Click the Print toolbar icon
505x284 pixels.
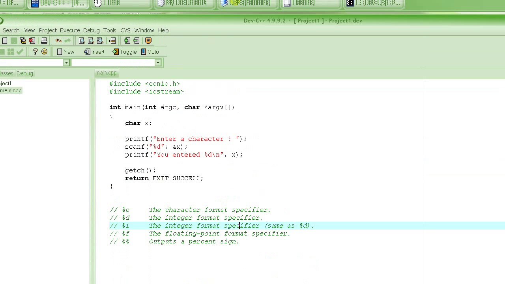pyautogui.click(x=44, y=41)
